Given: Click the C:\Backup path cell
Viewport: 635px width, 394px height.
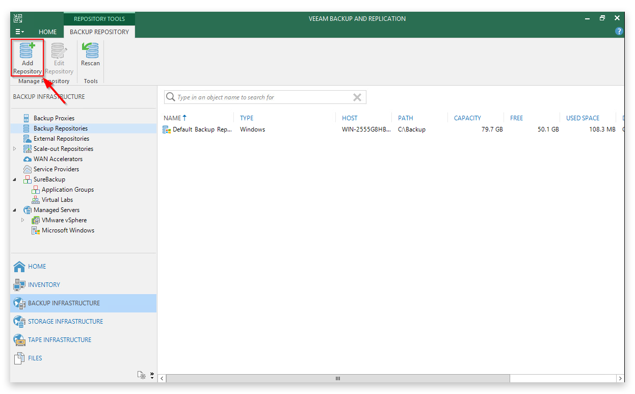Looking at the screenshot, I should [412, 129].
